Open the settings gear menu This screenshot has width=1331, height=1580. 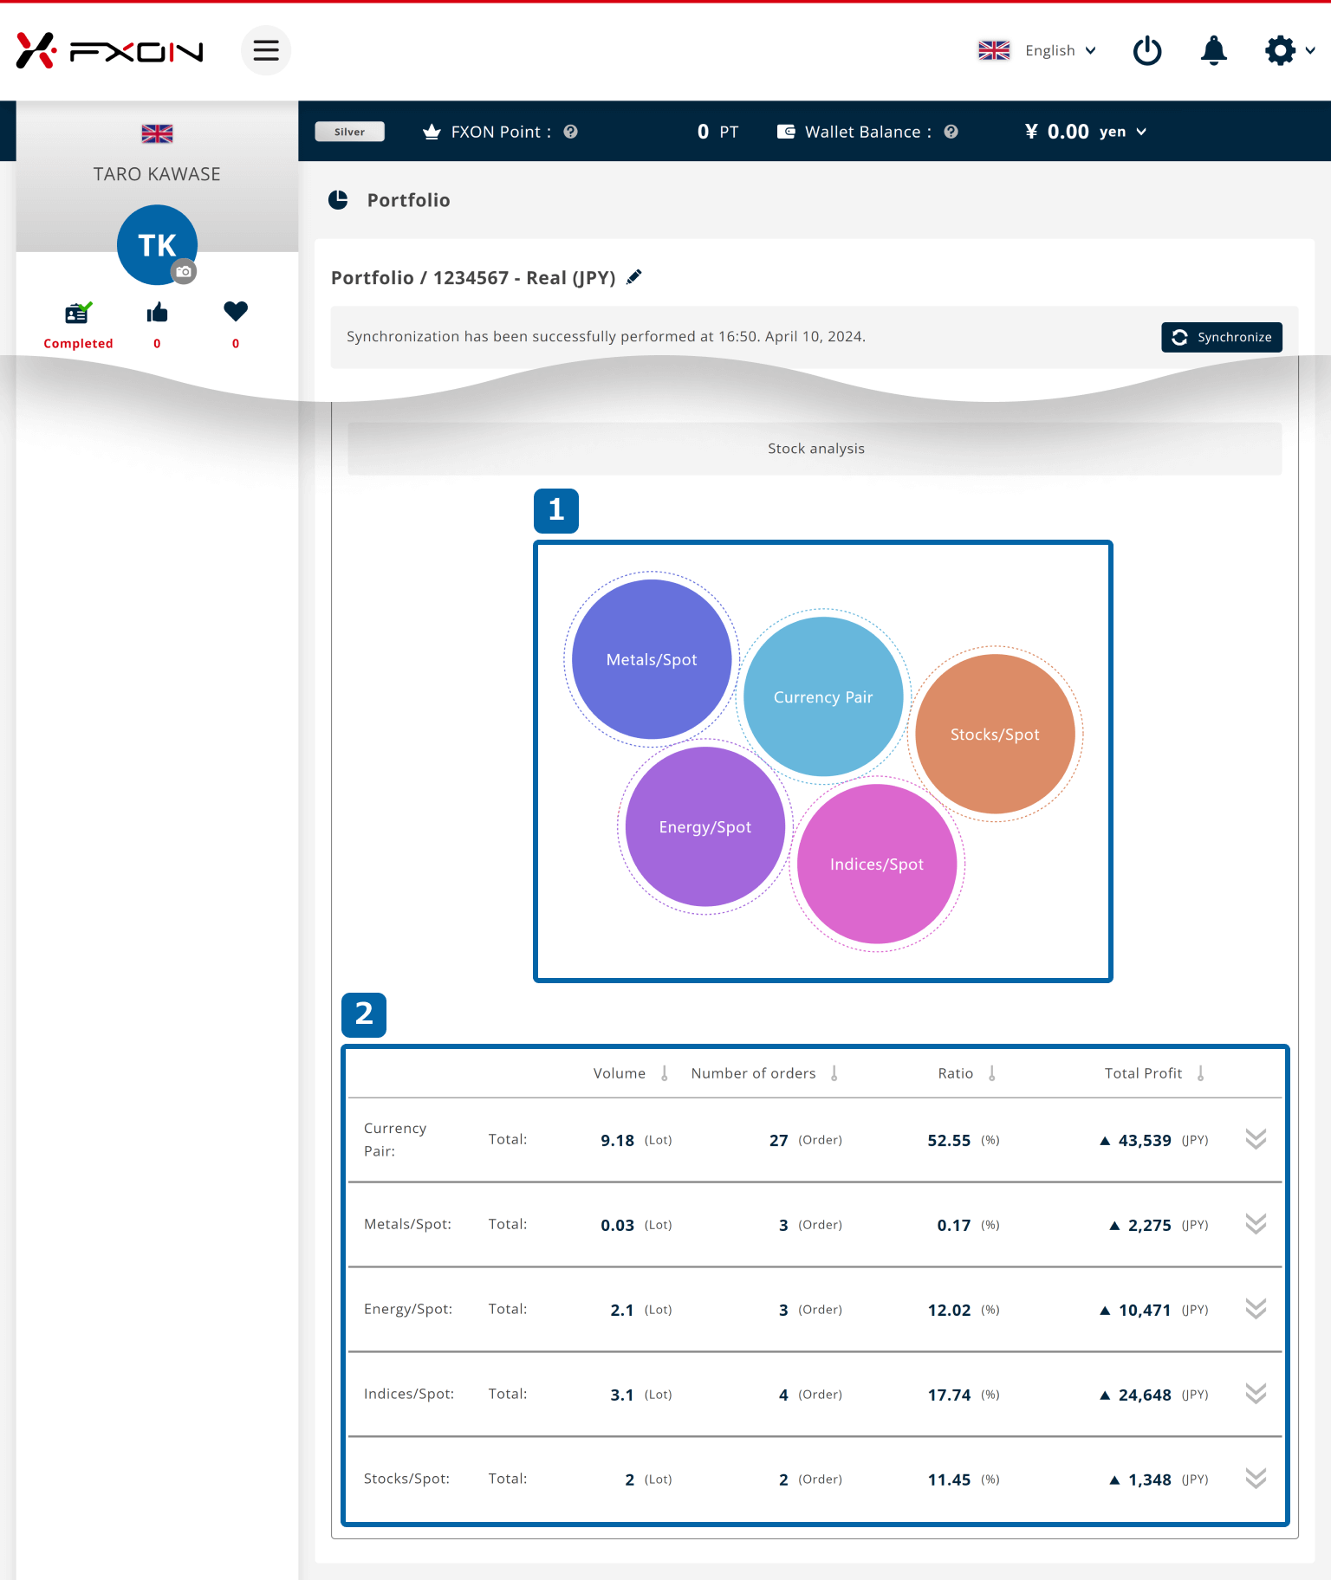1289,50
